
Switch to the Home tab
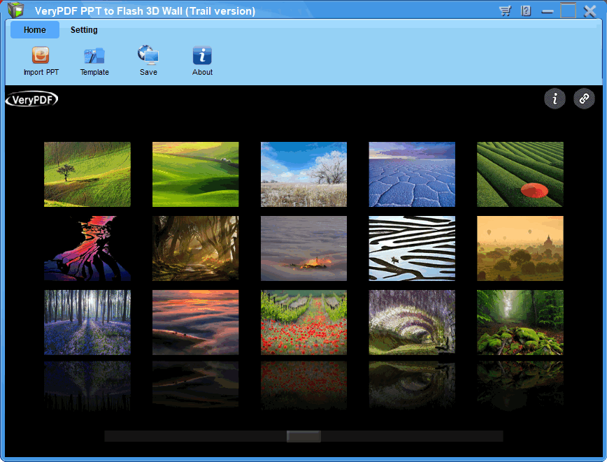(x=35, y=30)
